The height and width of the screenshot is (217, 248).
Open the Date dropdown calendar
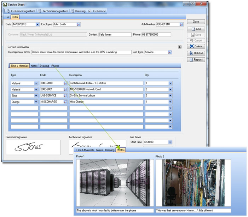pyautogui.click(x=38, y=24)
